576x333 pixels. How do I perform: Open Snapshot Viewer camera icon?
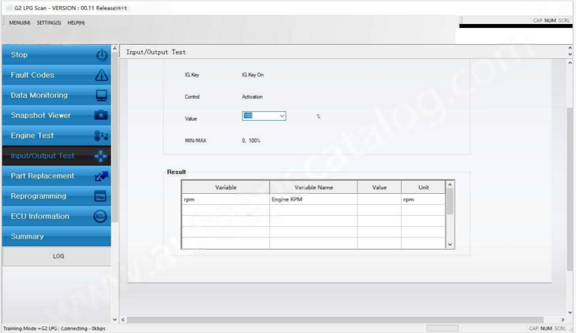click(x=102, y=116)
